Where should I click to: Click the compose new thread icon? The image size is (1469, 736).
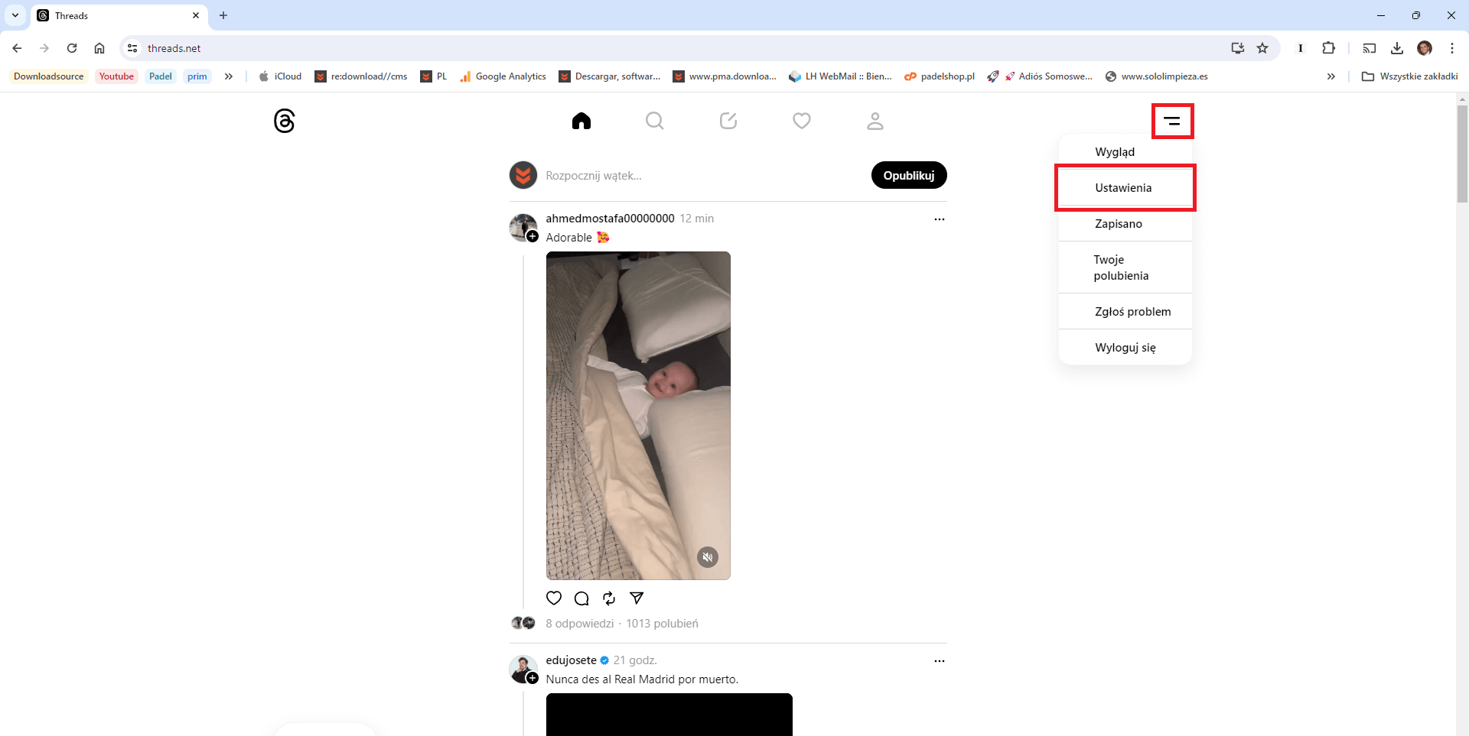point(728,121)
